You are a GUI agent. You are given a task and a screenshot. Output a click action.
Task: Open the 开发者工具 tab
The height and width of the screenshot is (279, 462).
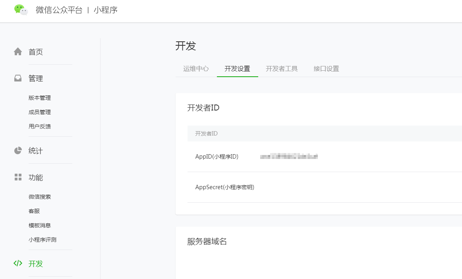click(282, 69)
